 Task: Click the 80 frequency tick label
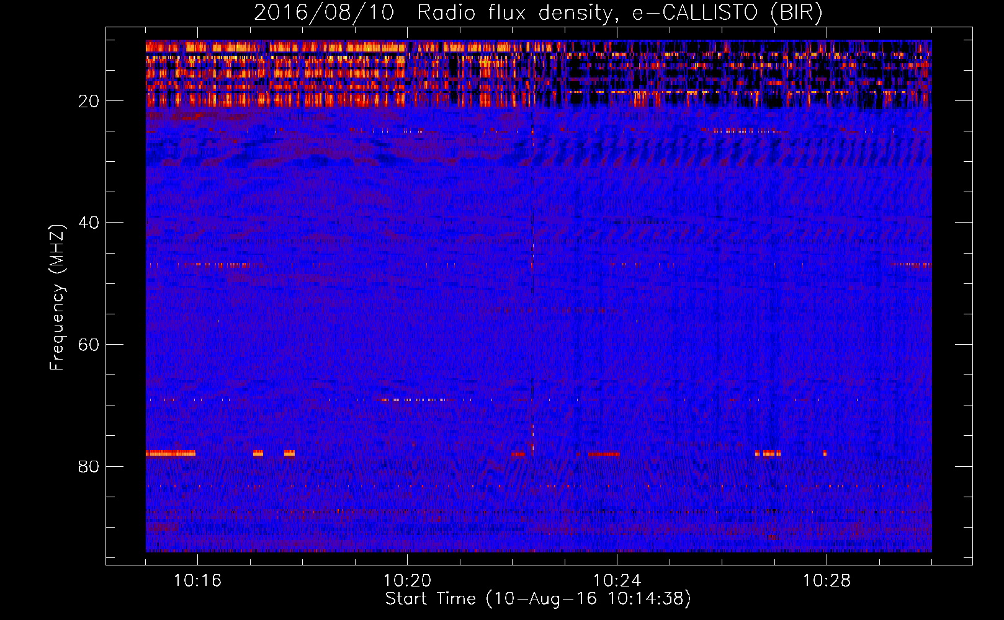pyautogui.click(x=89, y=466)
